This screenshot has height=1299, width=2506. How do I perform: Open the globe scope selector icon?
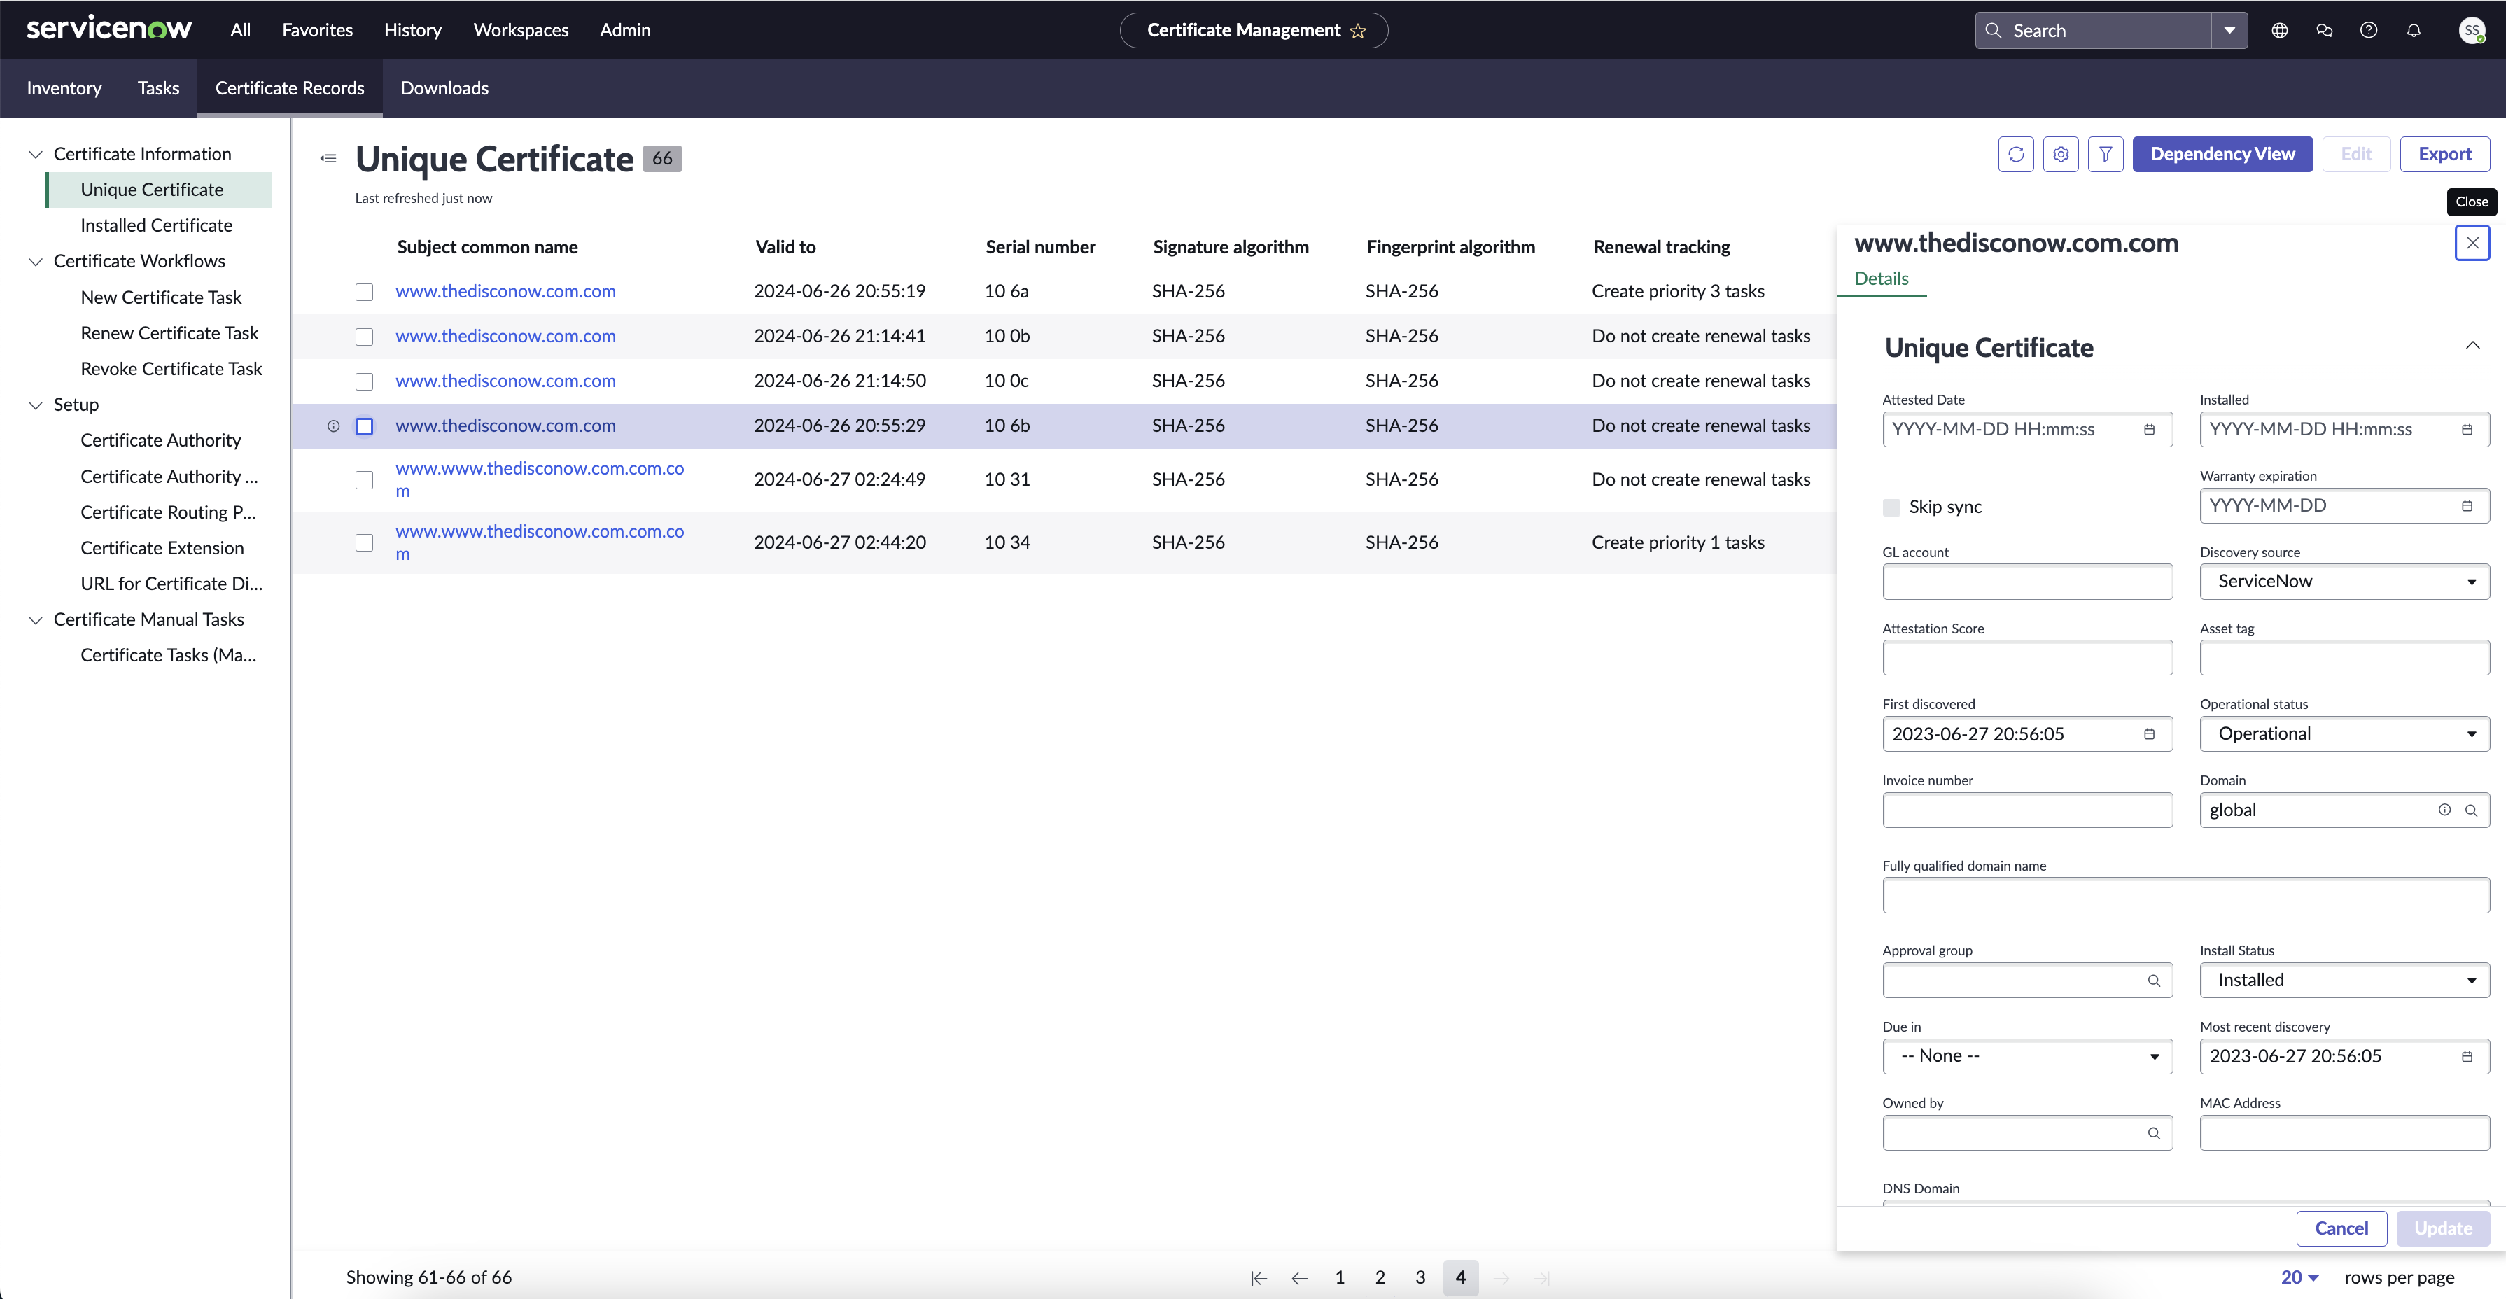tap(2279, 30)
